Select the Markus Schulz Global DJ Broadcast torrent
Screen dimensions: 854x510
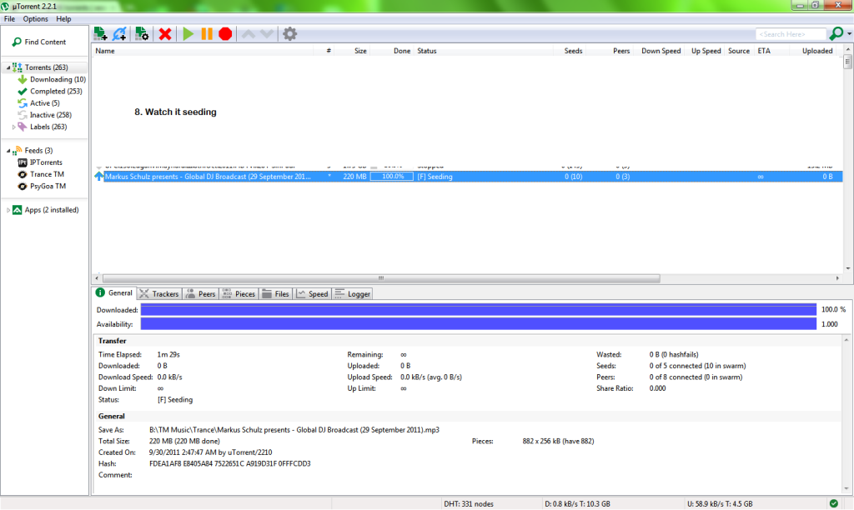[x=467, y=177]
